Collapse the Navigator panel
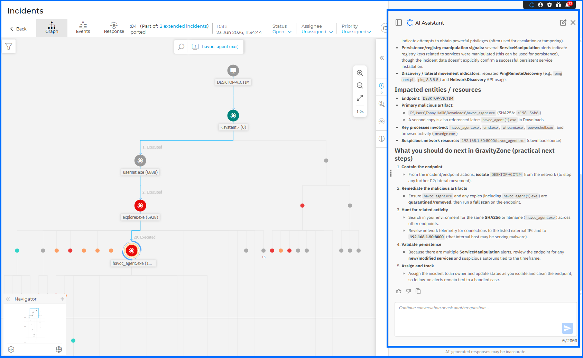The image size is (583, 358). 8,299
